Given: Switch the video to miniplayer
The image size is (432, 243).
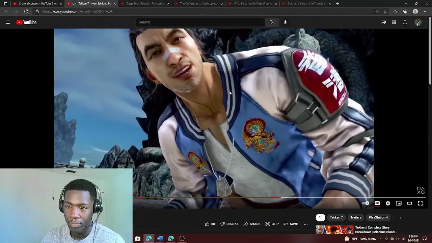Looking at the screenshot, I should (399, 203).
